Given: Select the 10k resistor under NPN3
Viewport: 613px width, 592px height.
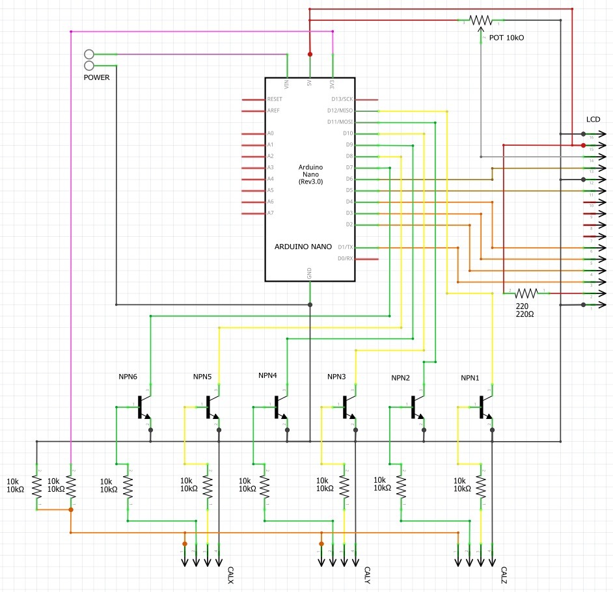Looking at the screenshot, I should point(344,487).
